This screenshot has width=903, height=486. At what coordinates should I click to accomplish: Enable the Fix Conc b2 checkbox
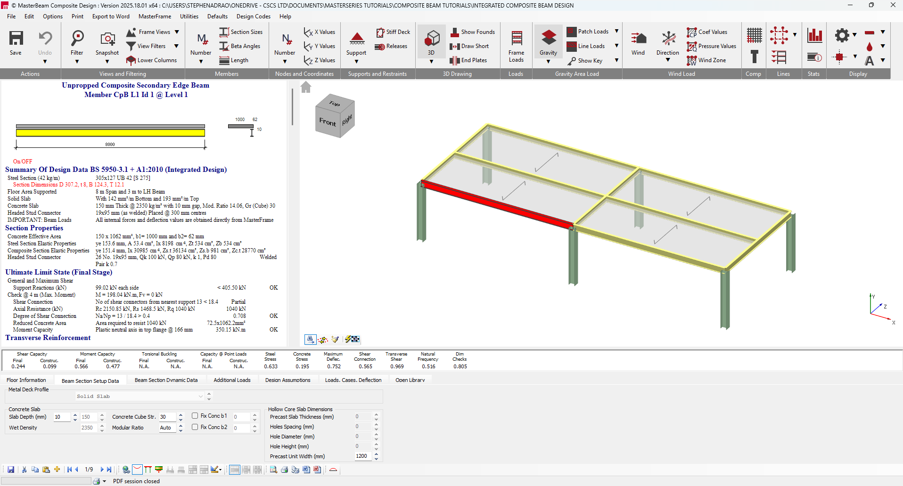195,427
